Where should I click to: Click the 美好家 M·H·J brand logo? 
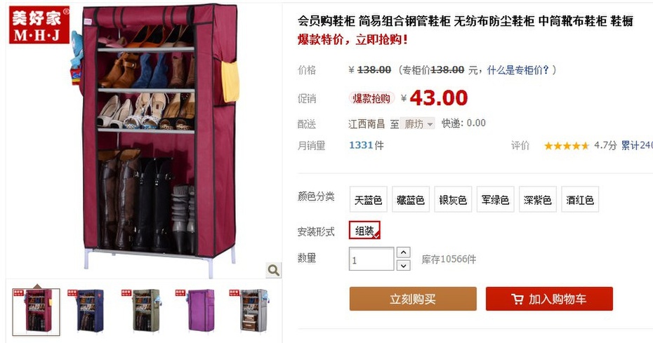click(x=39, y=25)
